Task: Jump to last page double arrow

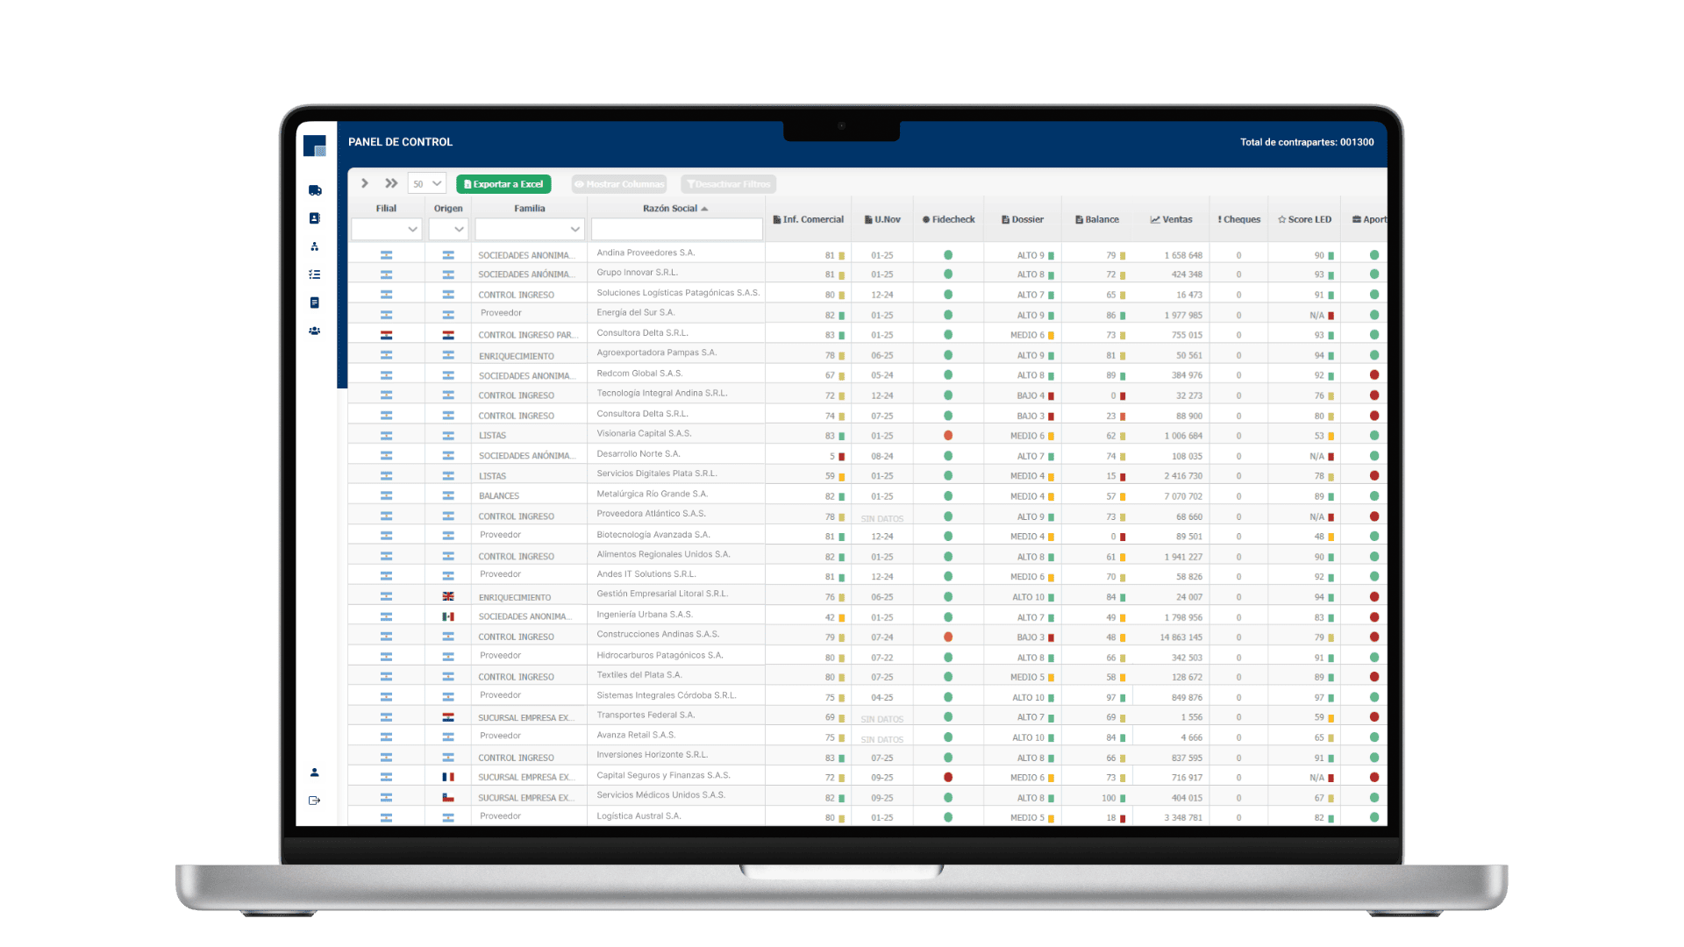Action: pyautogui.click(x=391, y=183)
